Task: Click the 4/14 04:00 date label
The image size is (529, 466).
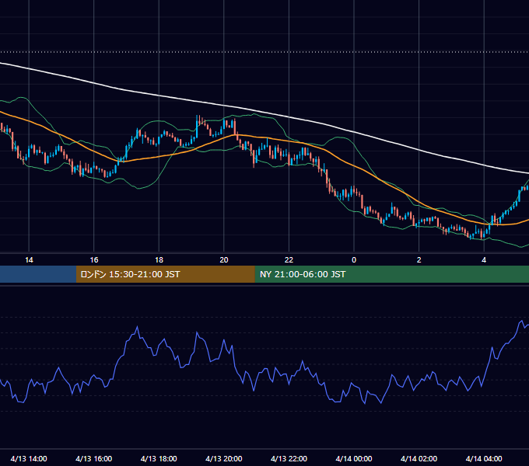Action: (484, 458)
